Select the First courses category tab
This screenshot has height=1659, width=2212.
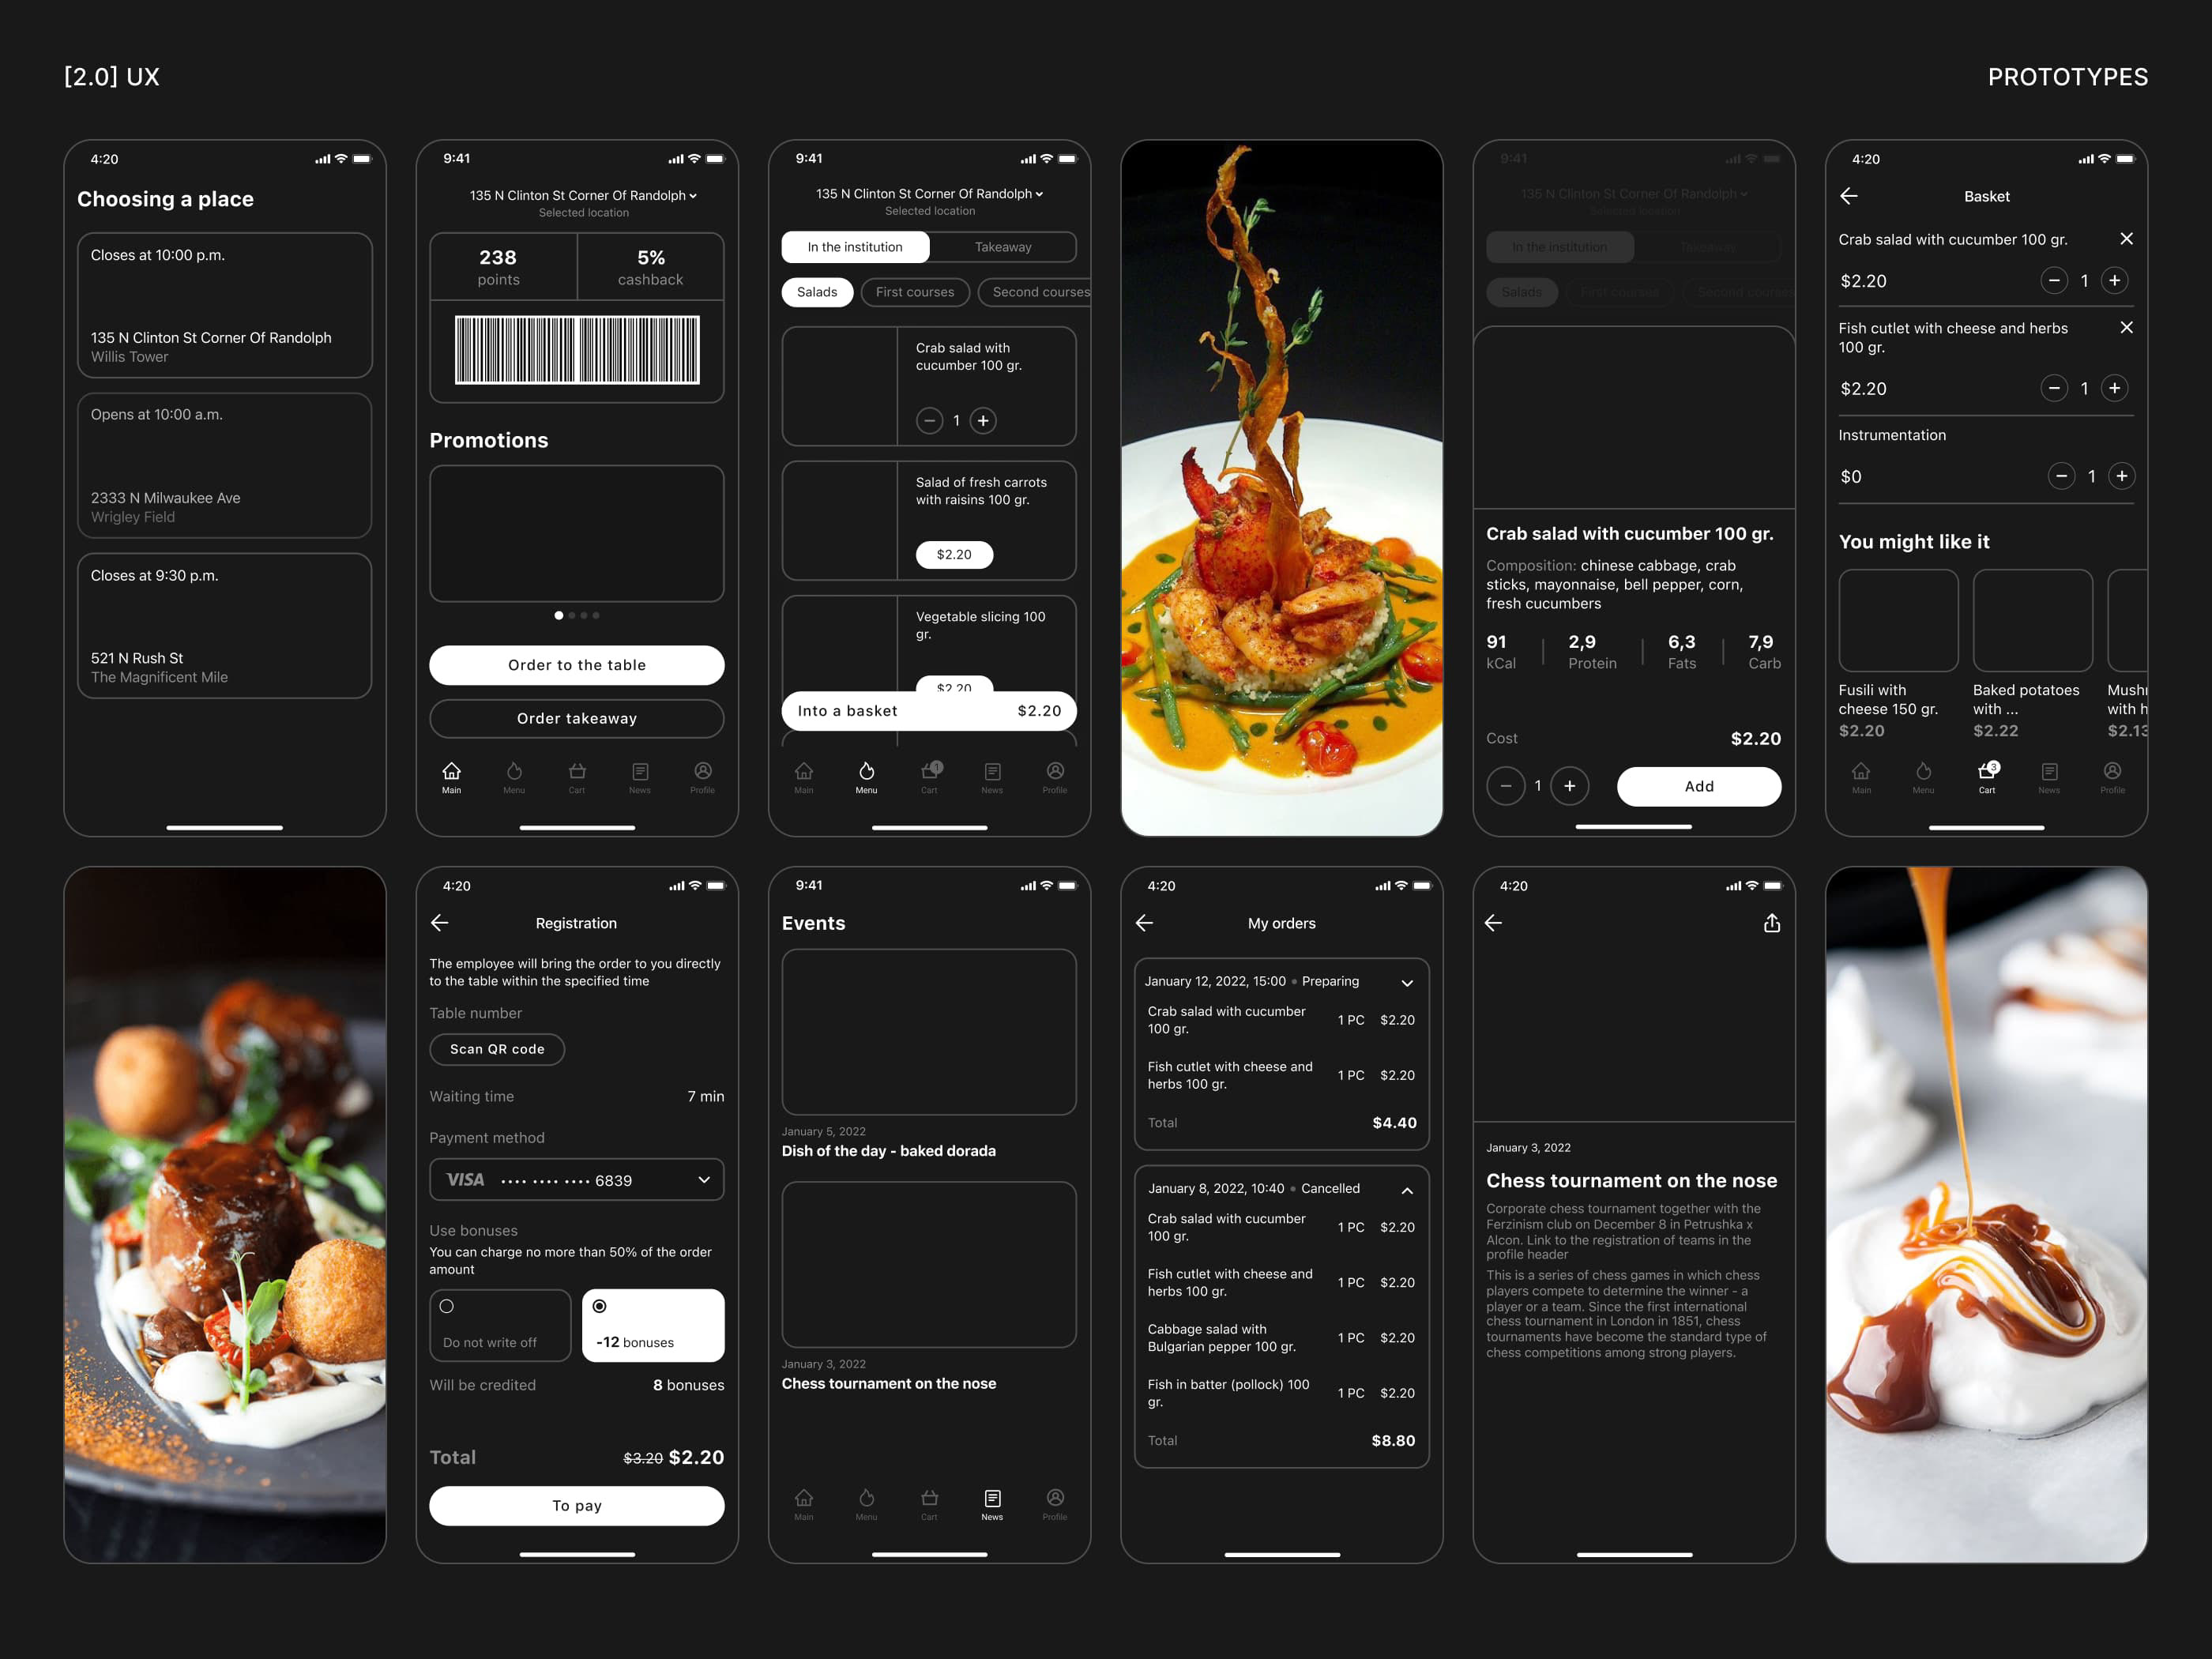tap(914, 292)
